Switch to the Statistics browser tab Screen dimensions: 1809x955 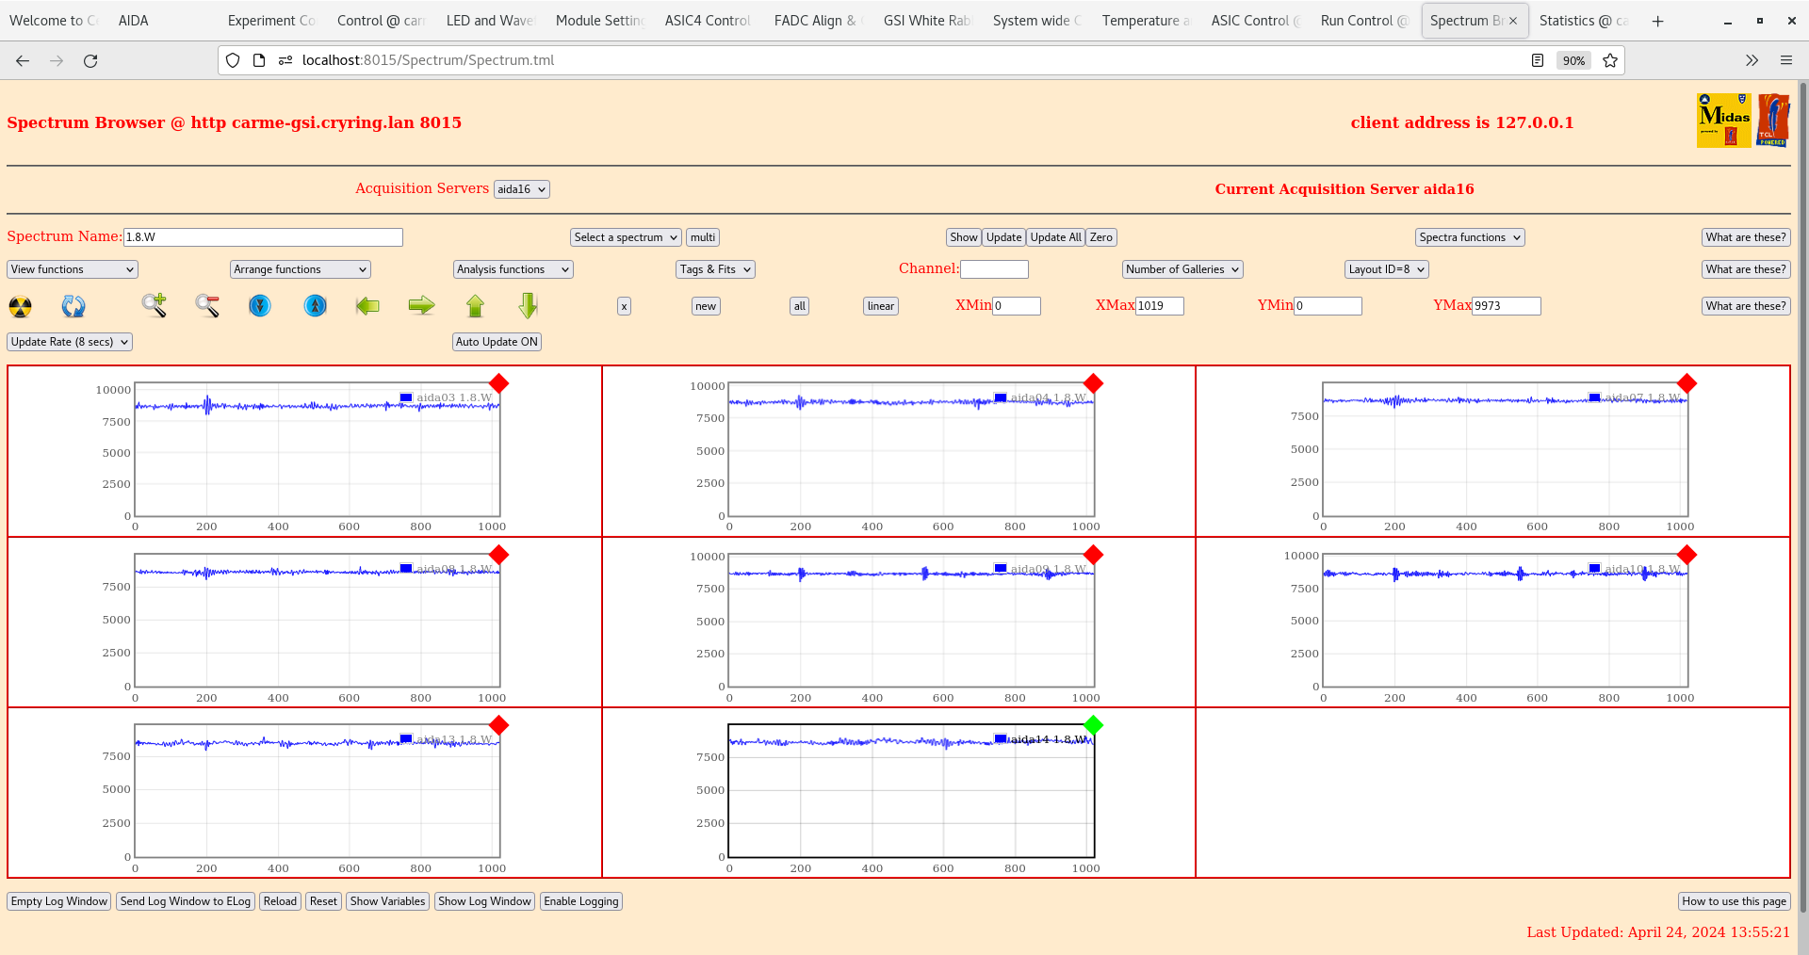pos(1583,20)
